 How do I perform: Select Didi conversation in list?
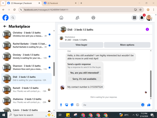(26, 79)
